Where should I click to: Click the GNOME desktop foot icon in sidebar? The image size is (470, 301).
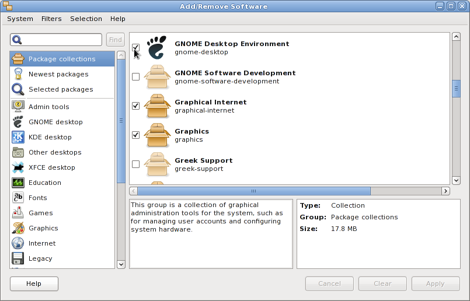(x=18, y=122)
